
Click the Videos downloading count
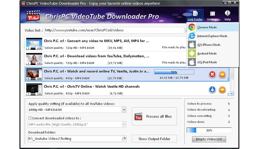coord(229,110)
